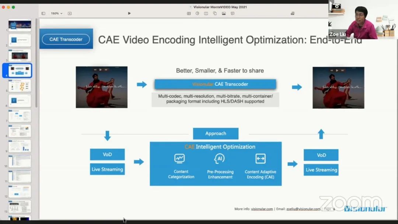The width and height of the screenshot is (398, 224).
Task: Open the visionular.com link
Action: coord(262,209)
